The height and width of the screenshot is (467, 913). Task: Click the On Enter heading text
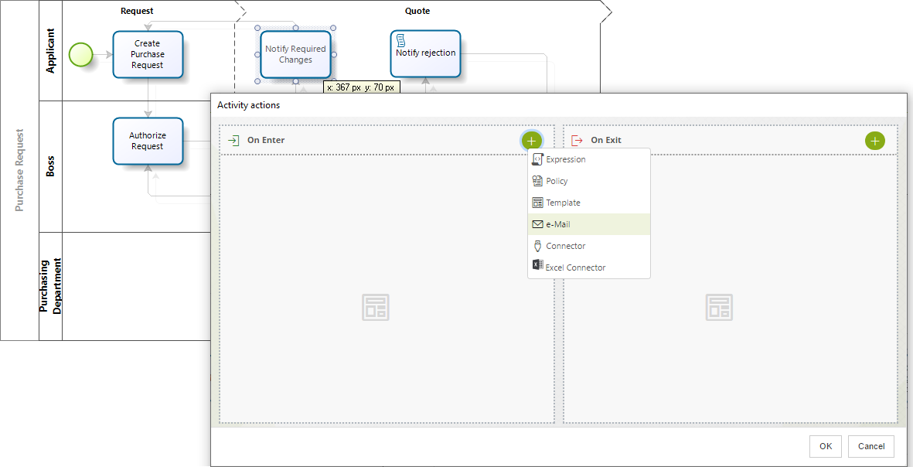266,141
